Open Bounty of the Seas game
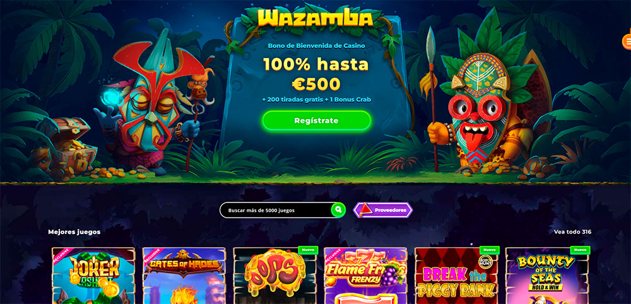Image resolution: width=631 pixels, height=304 pixels. 547,276
